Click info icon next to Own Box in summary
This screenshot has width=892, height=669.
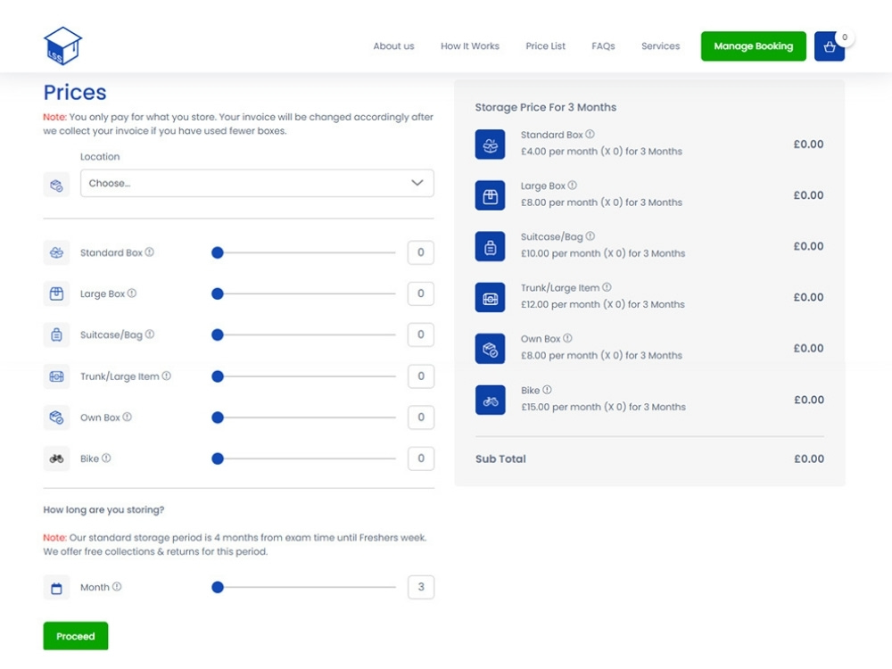(567, 338)
